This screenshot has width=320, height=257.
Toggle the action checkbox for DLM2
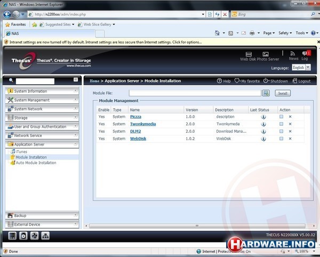(281, 131)
